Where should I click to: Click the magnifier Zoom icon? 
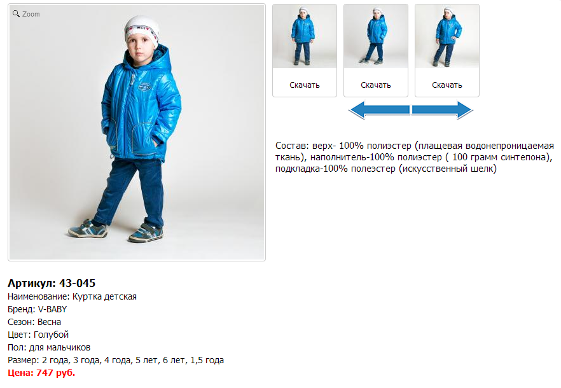click(16, 13)
